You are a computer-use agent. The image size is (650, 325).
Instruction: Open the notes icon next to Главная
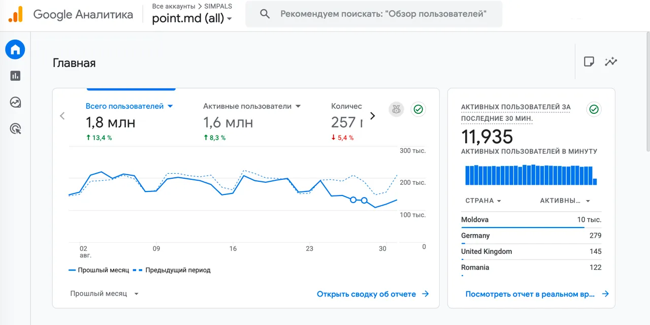pyautogui.click(x=589, y=62)
